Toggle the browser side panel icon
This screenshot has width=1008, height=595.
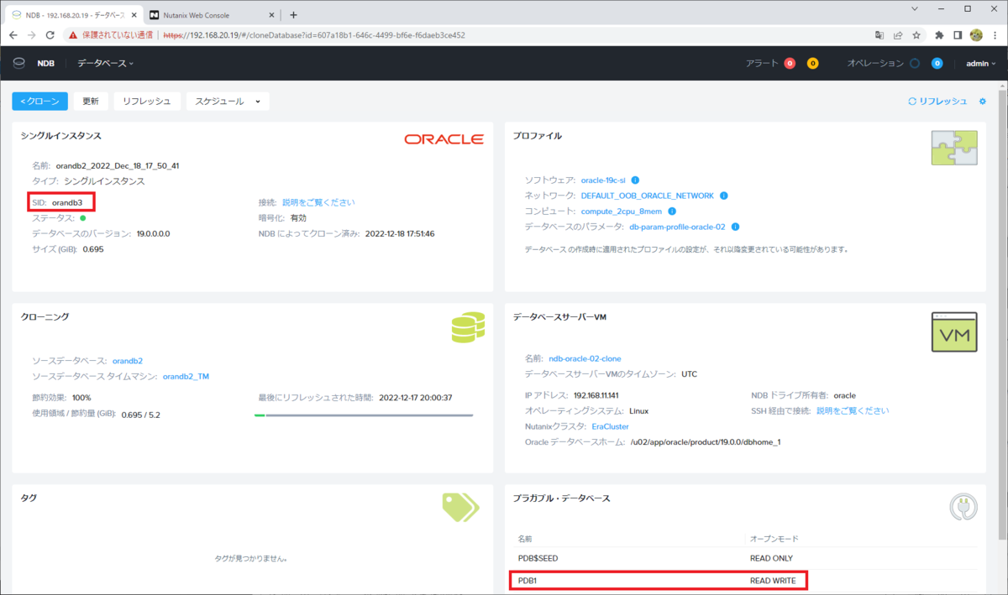click(958, 35)
